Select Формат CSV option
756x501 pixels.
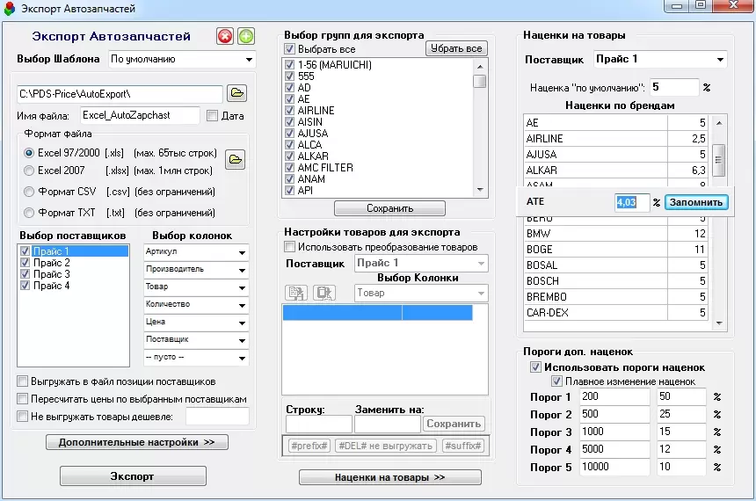click(29, 192)
